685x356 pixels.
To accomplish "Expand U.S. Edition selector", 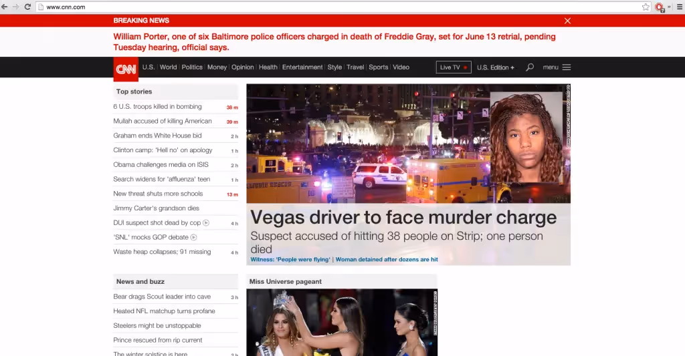I will [x=496, y=67].
